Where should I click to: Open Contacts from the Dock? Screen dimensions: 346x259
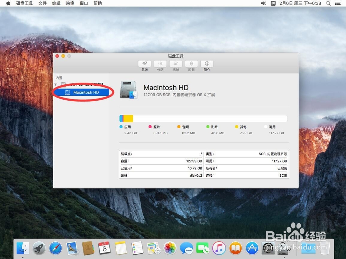88,248
